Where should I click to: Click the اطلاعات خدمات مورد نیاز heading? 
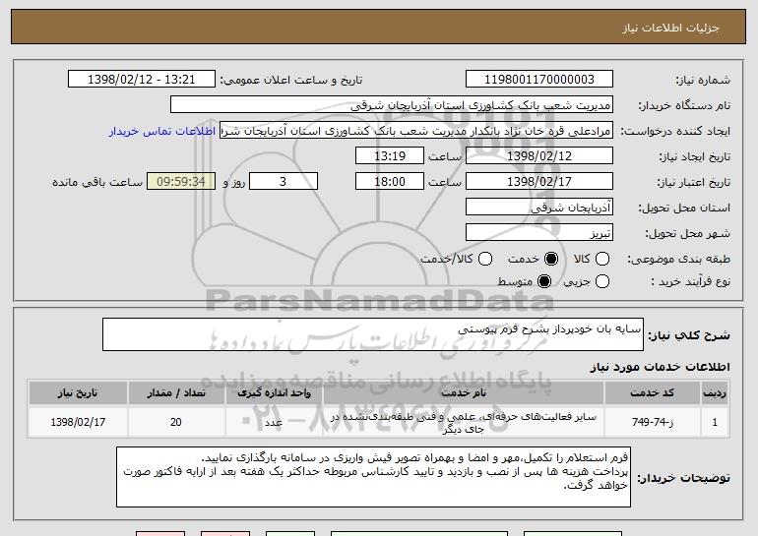(x=660, y=367)
